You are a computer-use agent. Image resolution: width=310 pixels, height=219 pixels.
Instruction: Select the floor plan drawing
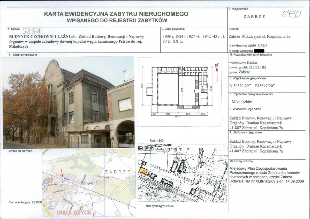click(x=180, y=92)
